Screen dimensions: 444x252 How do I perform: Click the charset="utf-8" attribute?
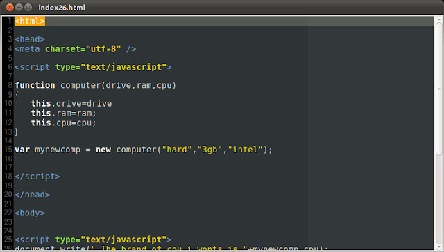tap(83, 49)
